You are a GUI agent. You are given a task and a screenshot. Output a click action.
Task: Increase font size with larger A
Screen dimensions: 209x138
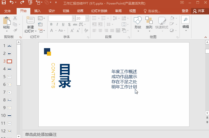click(x=72, y=30)
